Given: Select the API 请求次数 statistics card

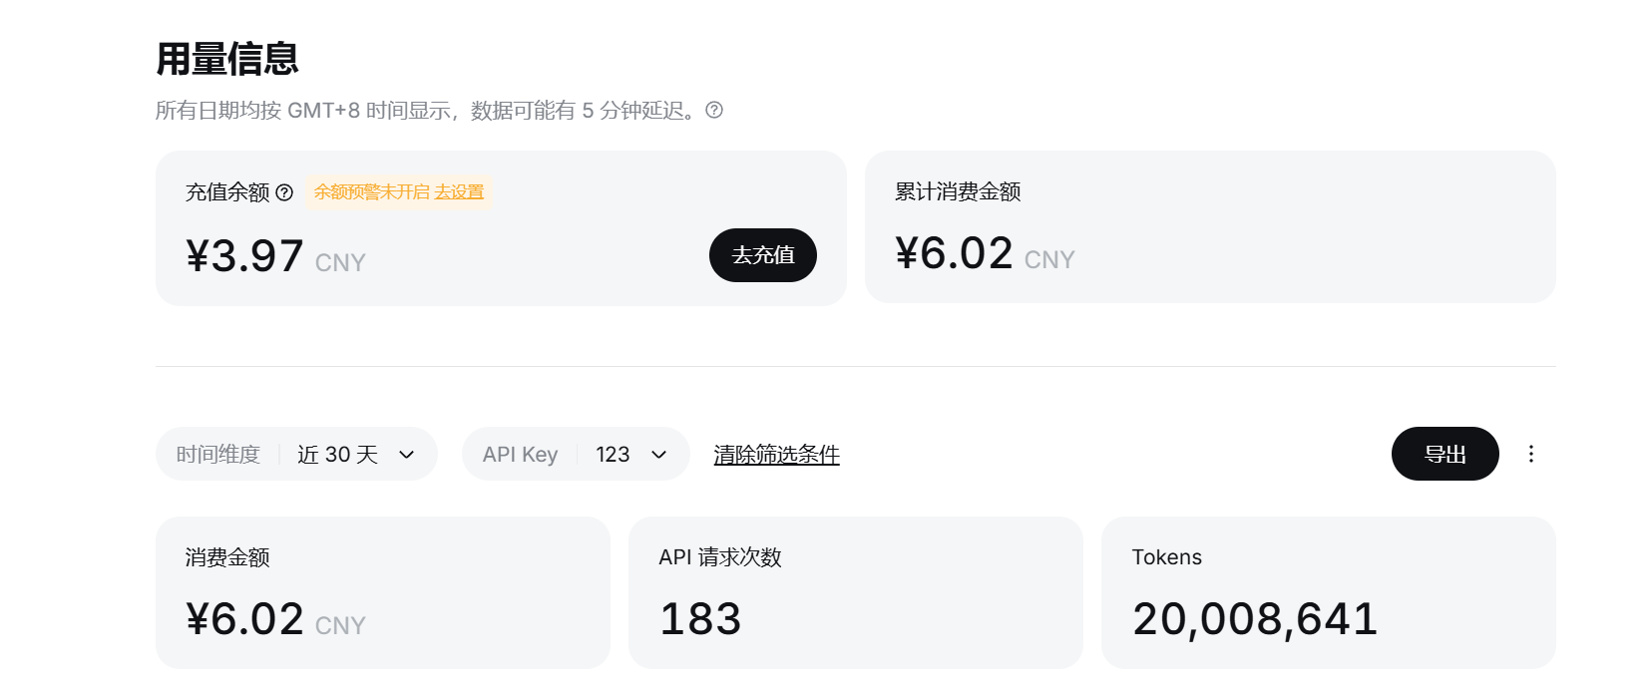Looking at the screenshot, I should 856,592.
